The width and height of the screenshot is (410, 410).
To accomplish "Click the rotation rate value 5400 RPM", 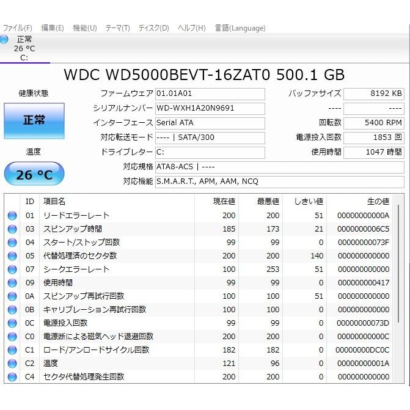I will tap(374, 123).
